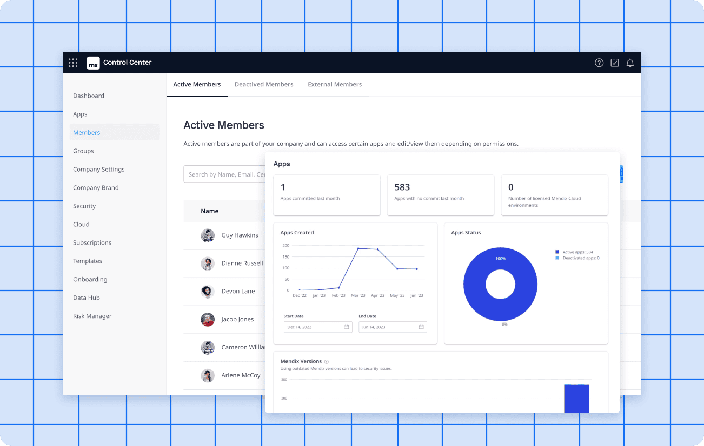Open the app switcher grid icon

point(73,63)
